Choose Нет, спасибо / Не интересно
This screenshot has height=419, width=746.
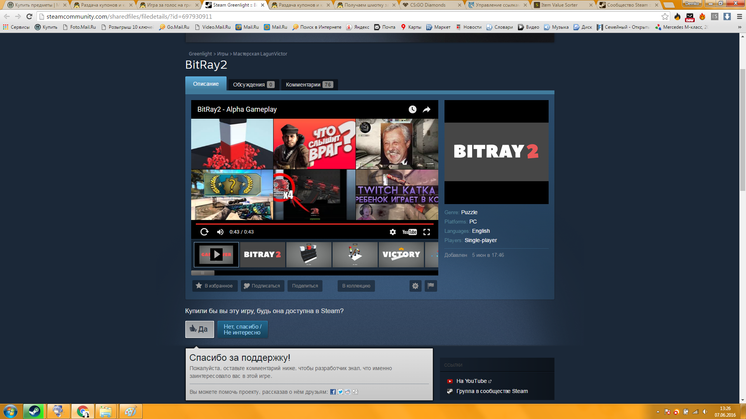pos(243,329)
